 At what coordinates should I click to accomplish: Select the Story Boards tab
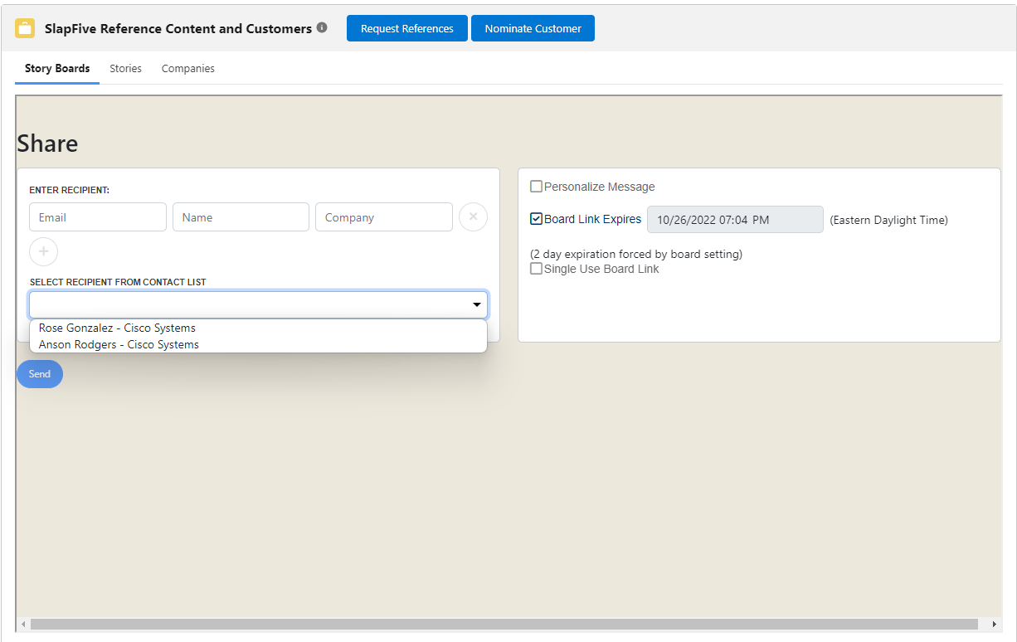tap(56, 68)
